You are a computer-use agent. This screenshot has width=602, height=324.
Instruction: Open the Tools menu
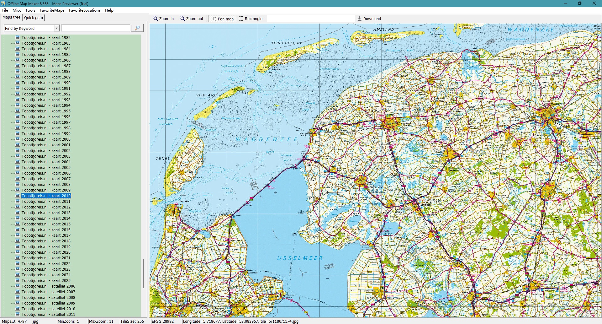pos(30,10)
